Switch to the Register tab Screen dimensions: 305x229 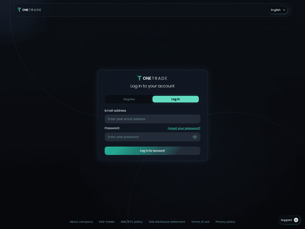(129, 99)
